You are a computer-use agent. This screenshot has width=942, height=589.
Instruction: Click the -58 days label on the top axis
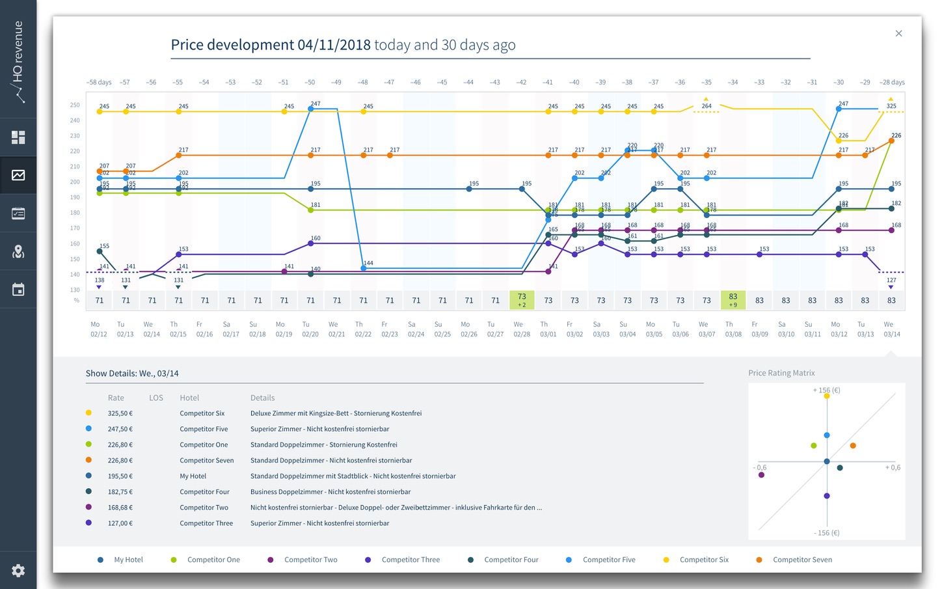(99, 83)
